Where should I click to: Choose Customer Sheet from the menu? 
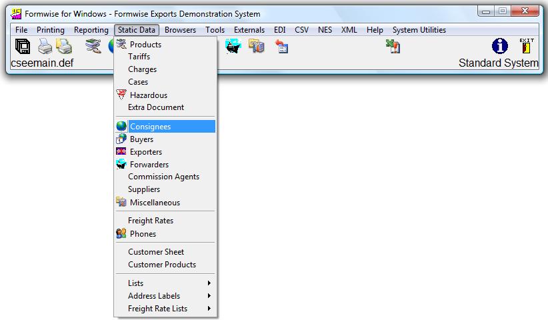156,252
